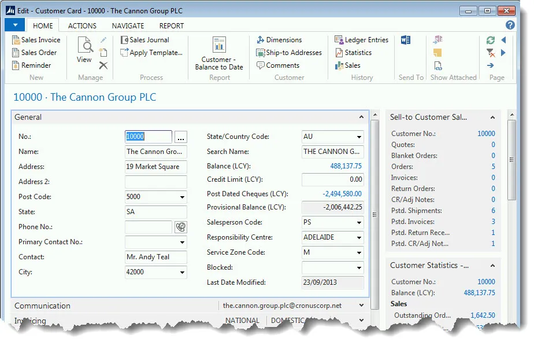Expand the Communication section
The width and height of the screenshot is (534, 349).
point(361,306)
